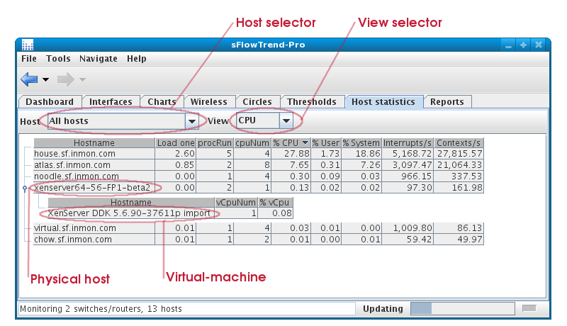The image size is (567, 326).
Task: Click the blue back navigation arrow
Action: point(29,79)
